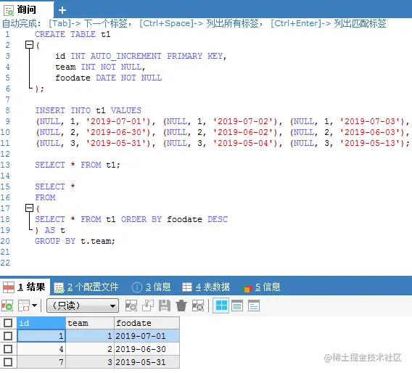Click the delete row trash icon

[x=181, y=306]
